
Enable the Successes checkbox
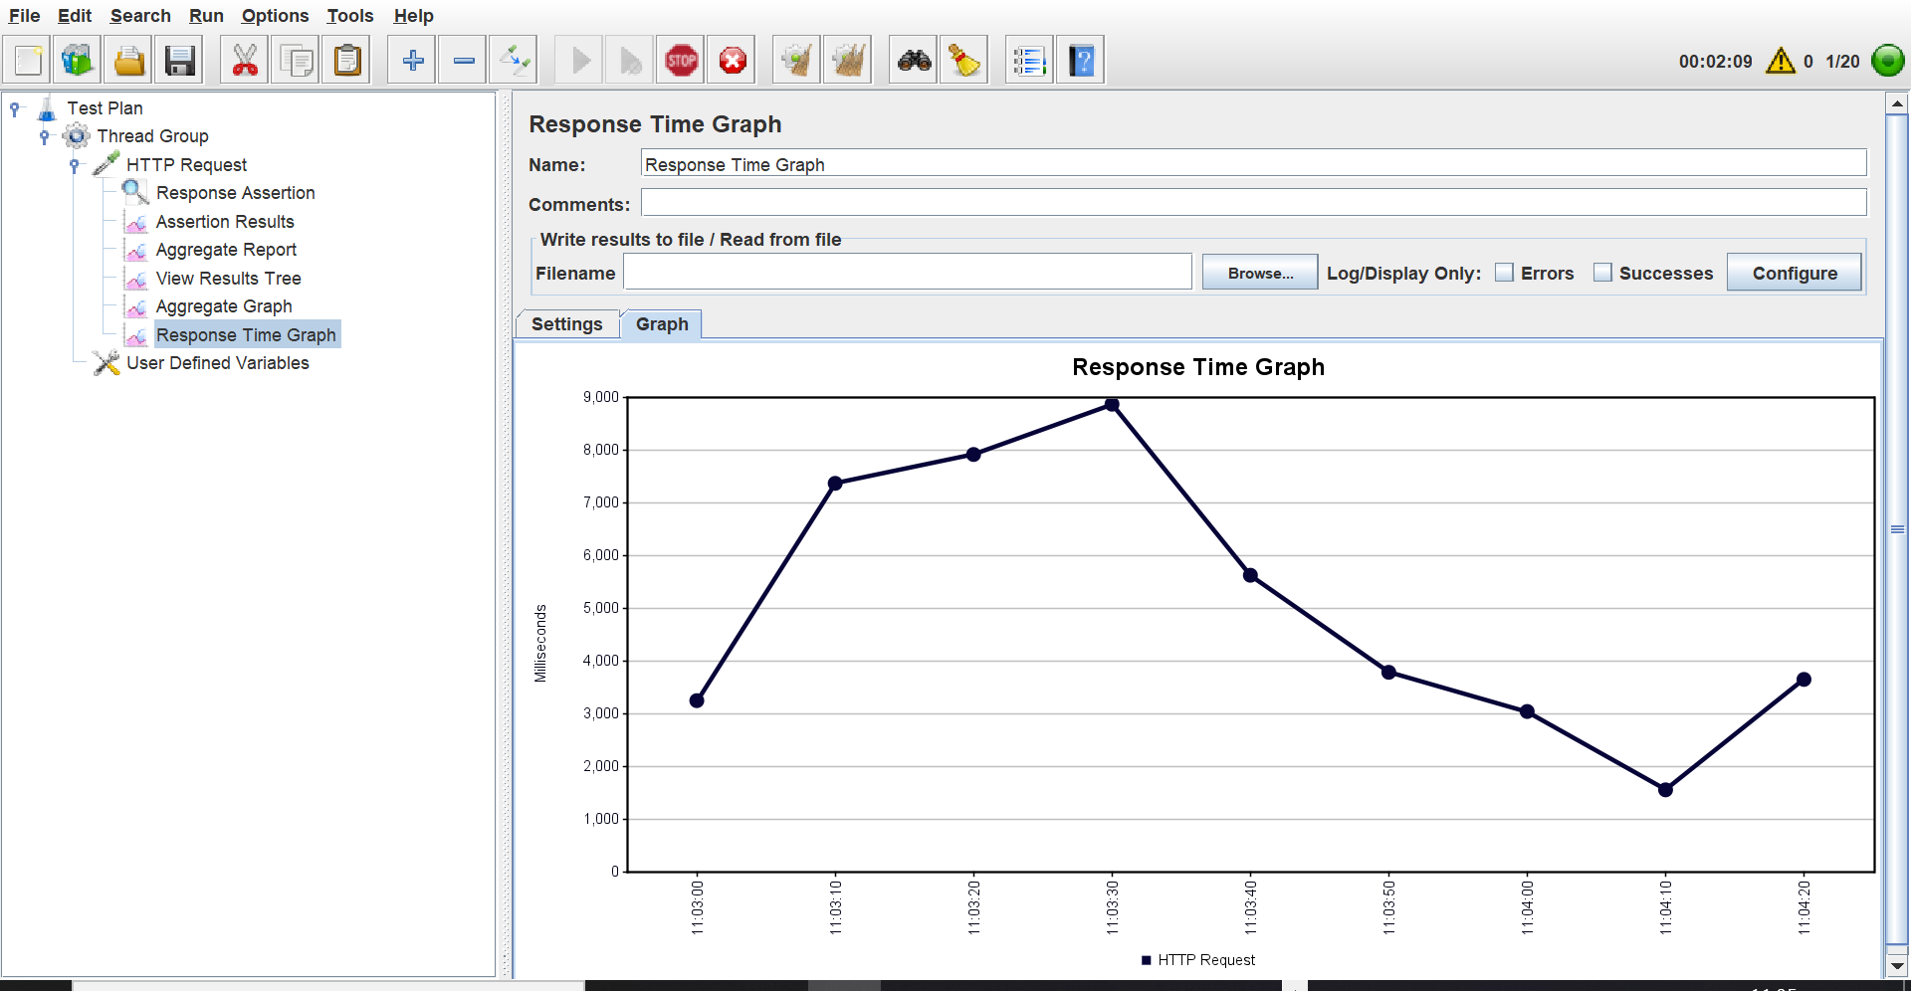click(x=1602, y=273)
